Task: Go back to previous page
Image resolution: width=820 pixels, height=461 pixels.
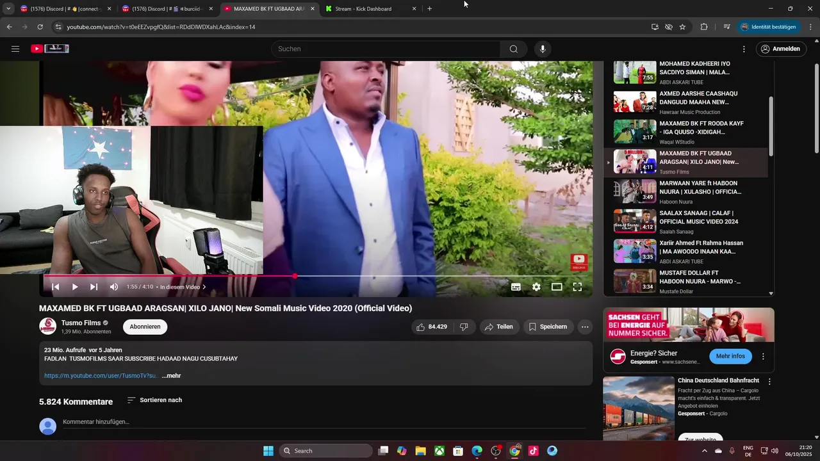Action: pyautogui.click(x=9, y=27)
